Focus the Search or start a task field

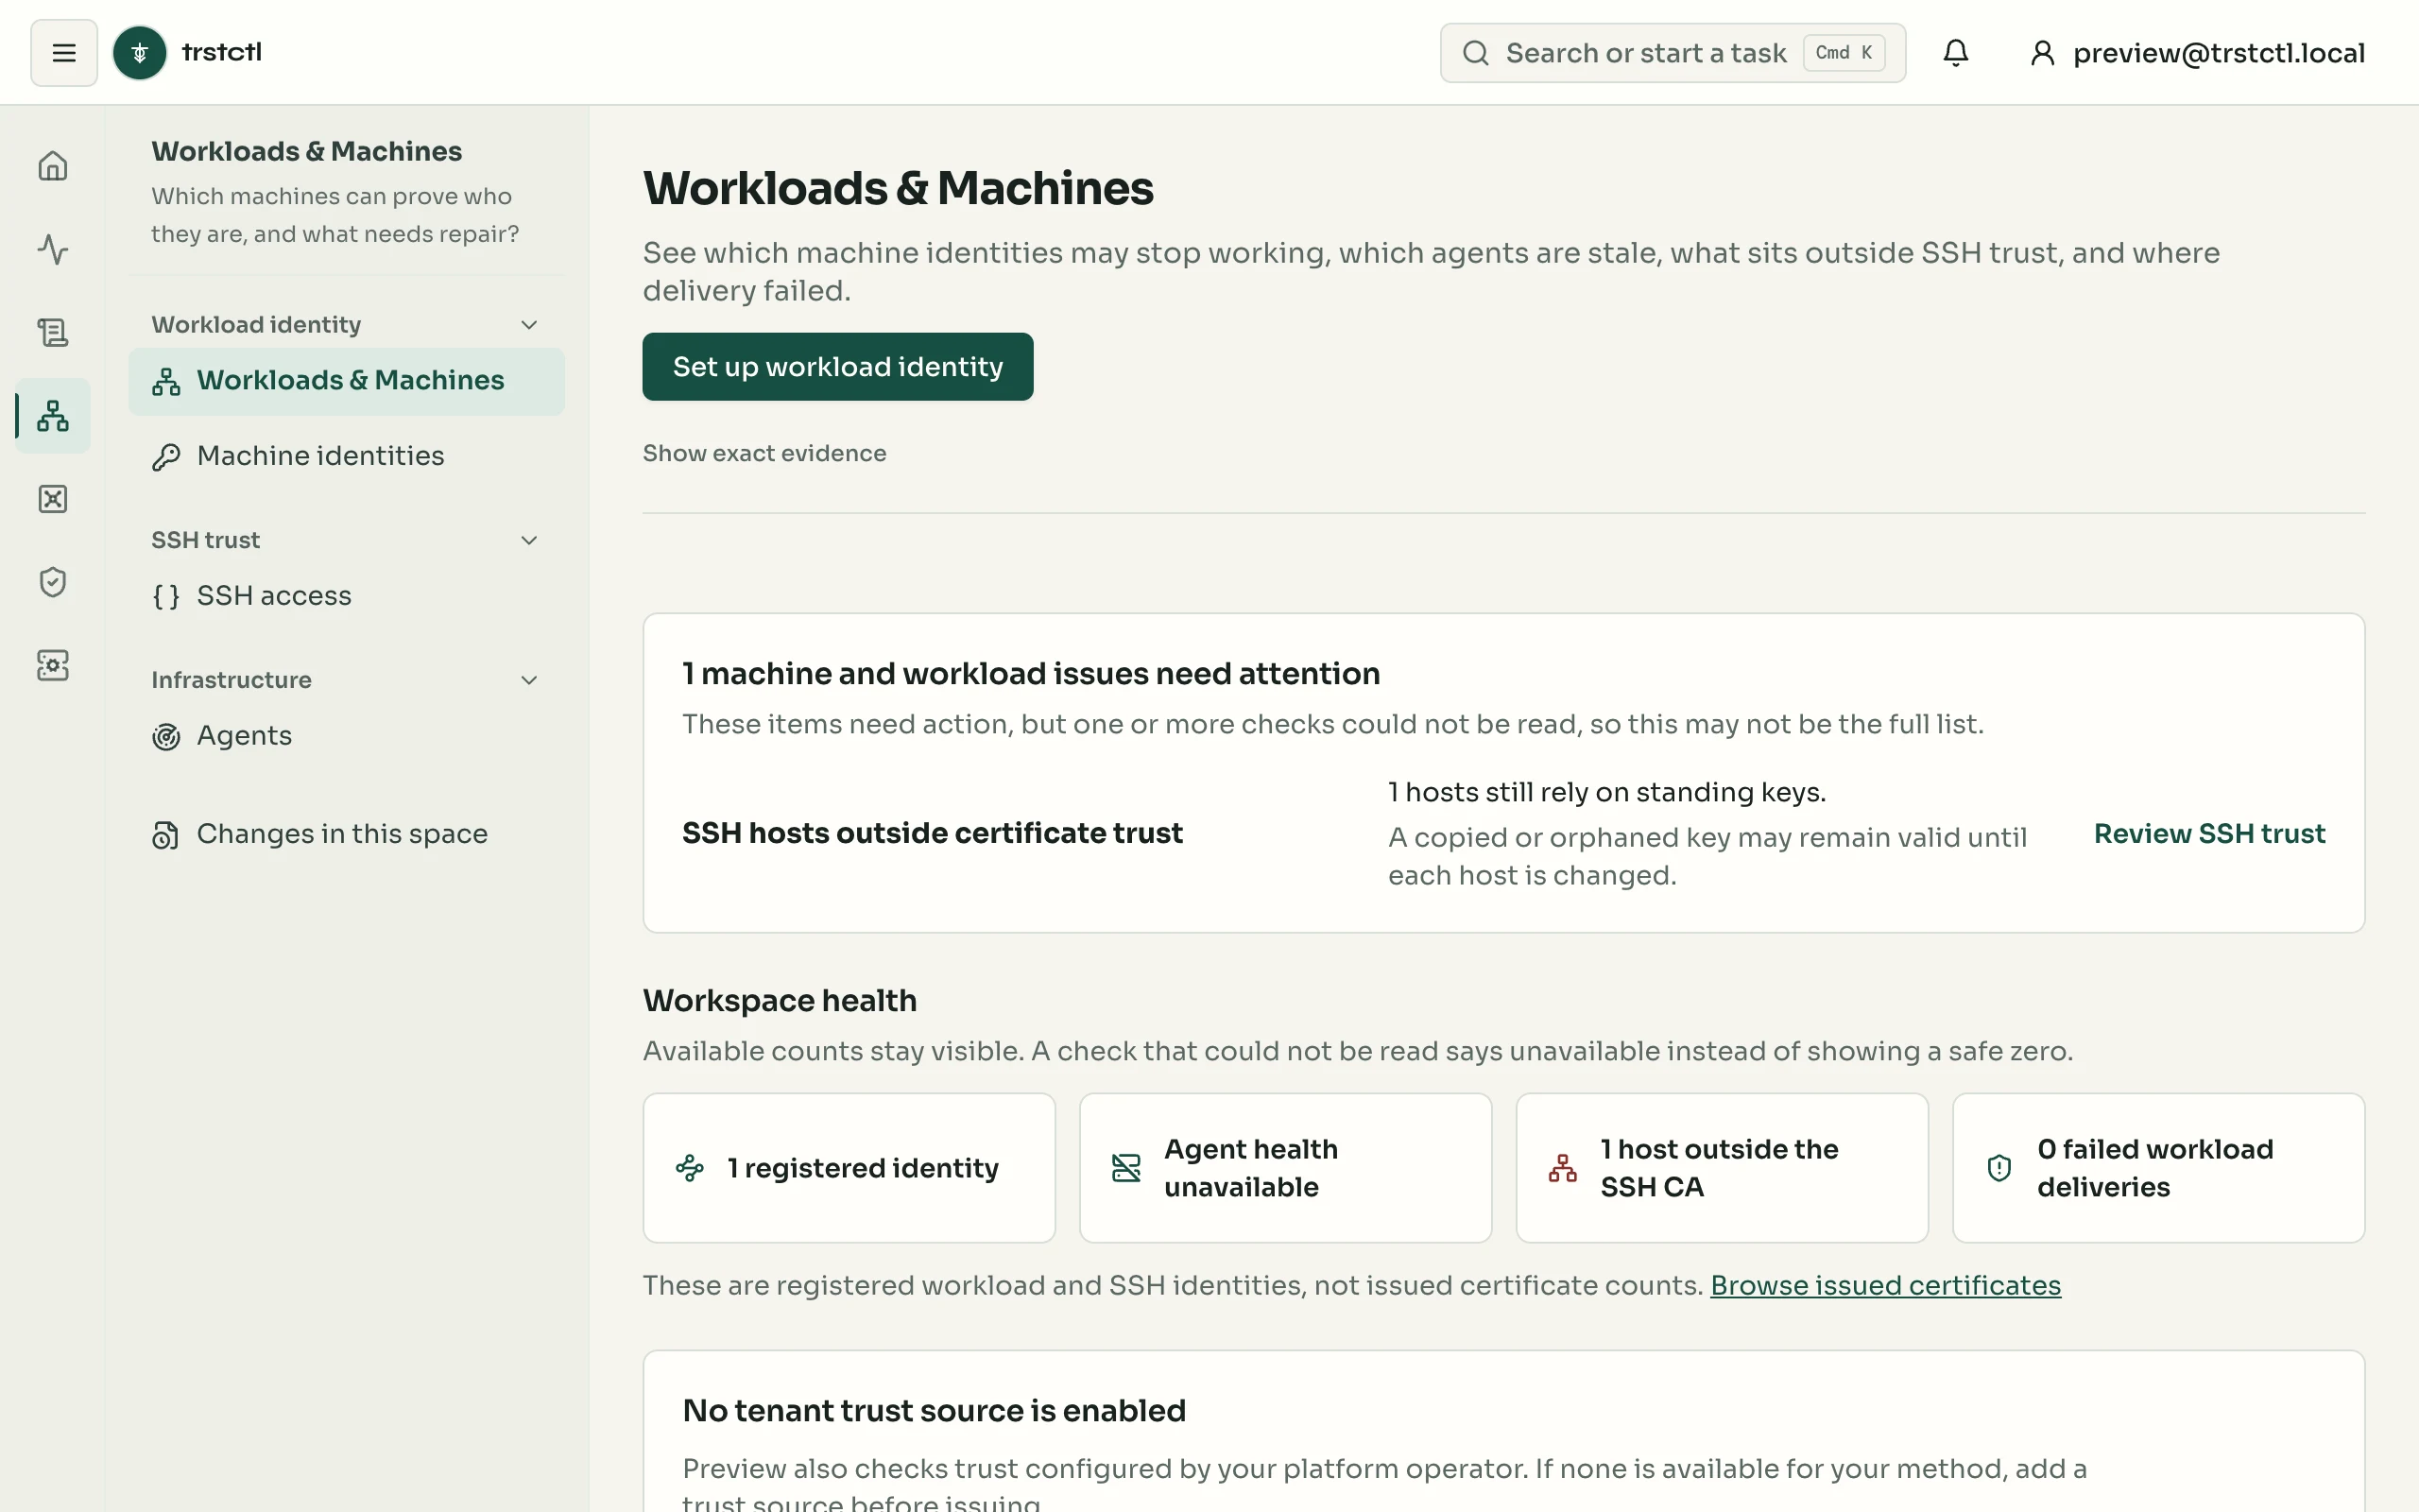pyautogui.click(x=1673, y=53)
